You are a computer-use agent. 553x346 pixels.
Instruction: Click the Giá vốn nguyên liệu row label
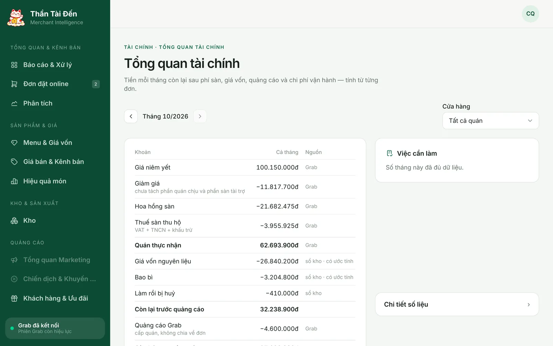tap(163, 261)
